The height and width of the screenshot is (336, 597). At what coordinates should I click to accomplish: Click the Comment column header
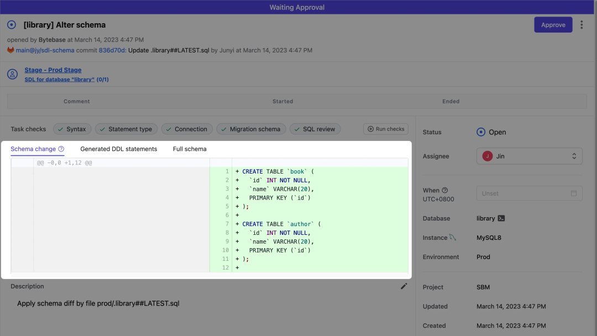pyautogui.click(x=76, y=101)
